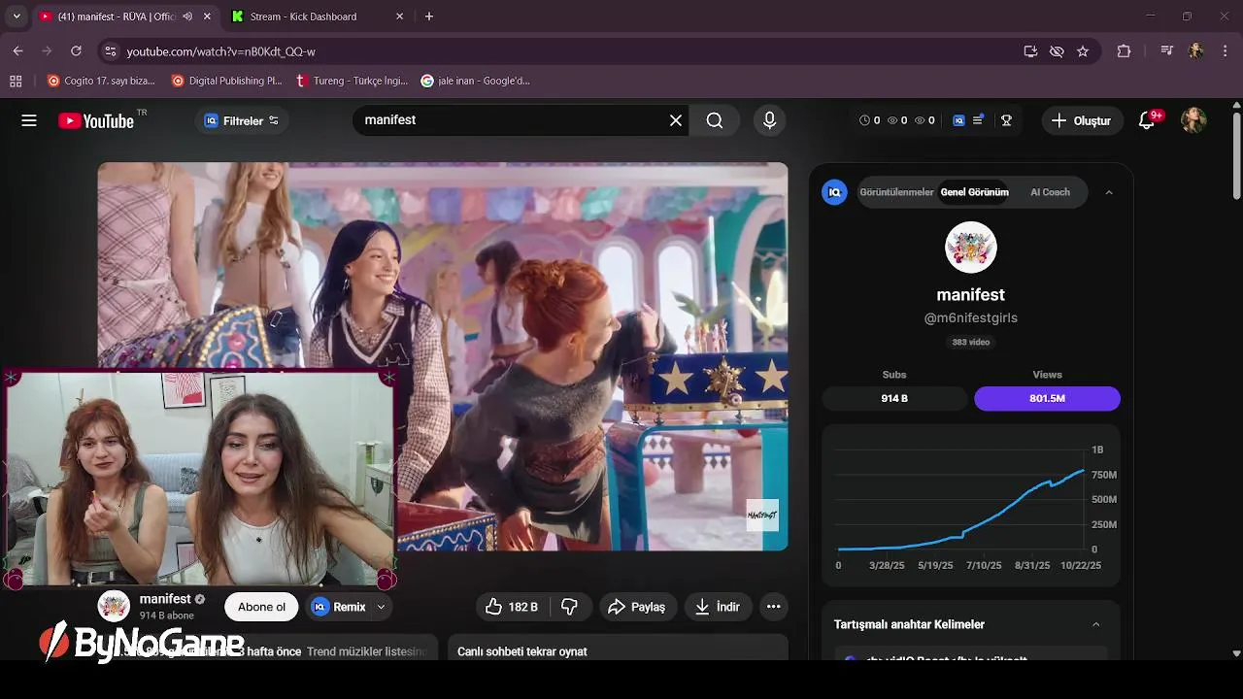
Task: Open the apps grid on bookmarks bar
Action: click(x=16, y=81)
